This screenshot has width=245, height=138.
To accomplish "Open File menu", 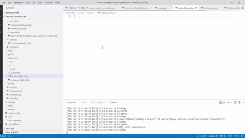I will coord(3,3).
